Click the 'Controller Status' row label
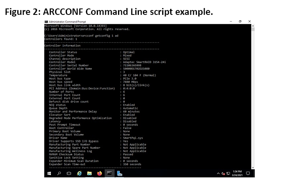The height and width of the screenshot is (181, 299). 63,52
